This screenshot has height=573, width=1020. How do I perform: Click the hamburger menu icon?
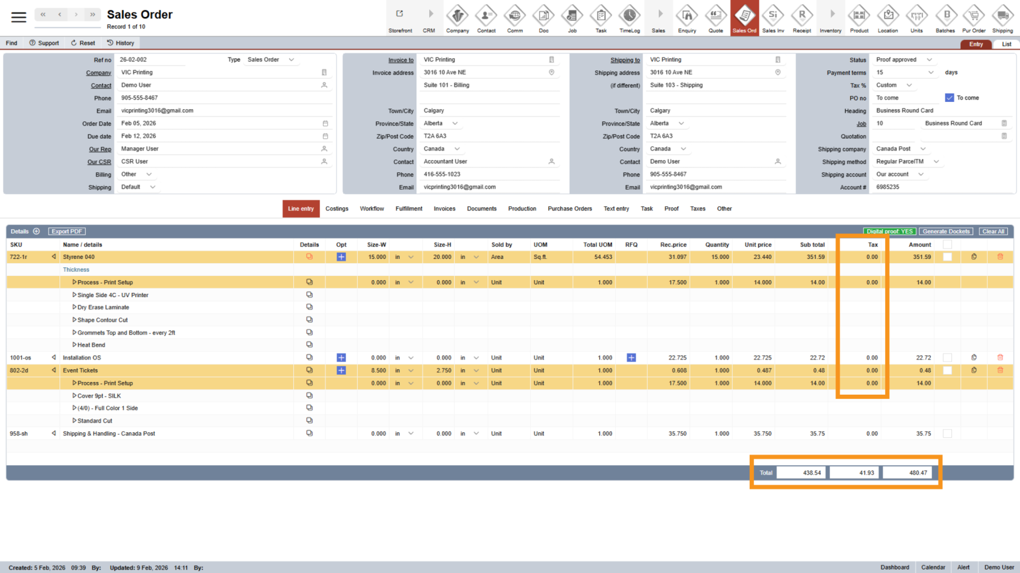pos(19,17)
